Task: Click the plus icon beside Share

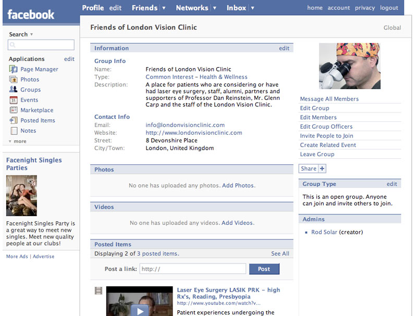Action: point(322,169)
